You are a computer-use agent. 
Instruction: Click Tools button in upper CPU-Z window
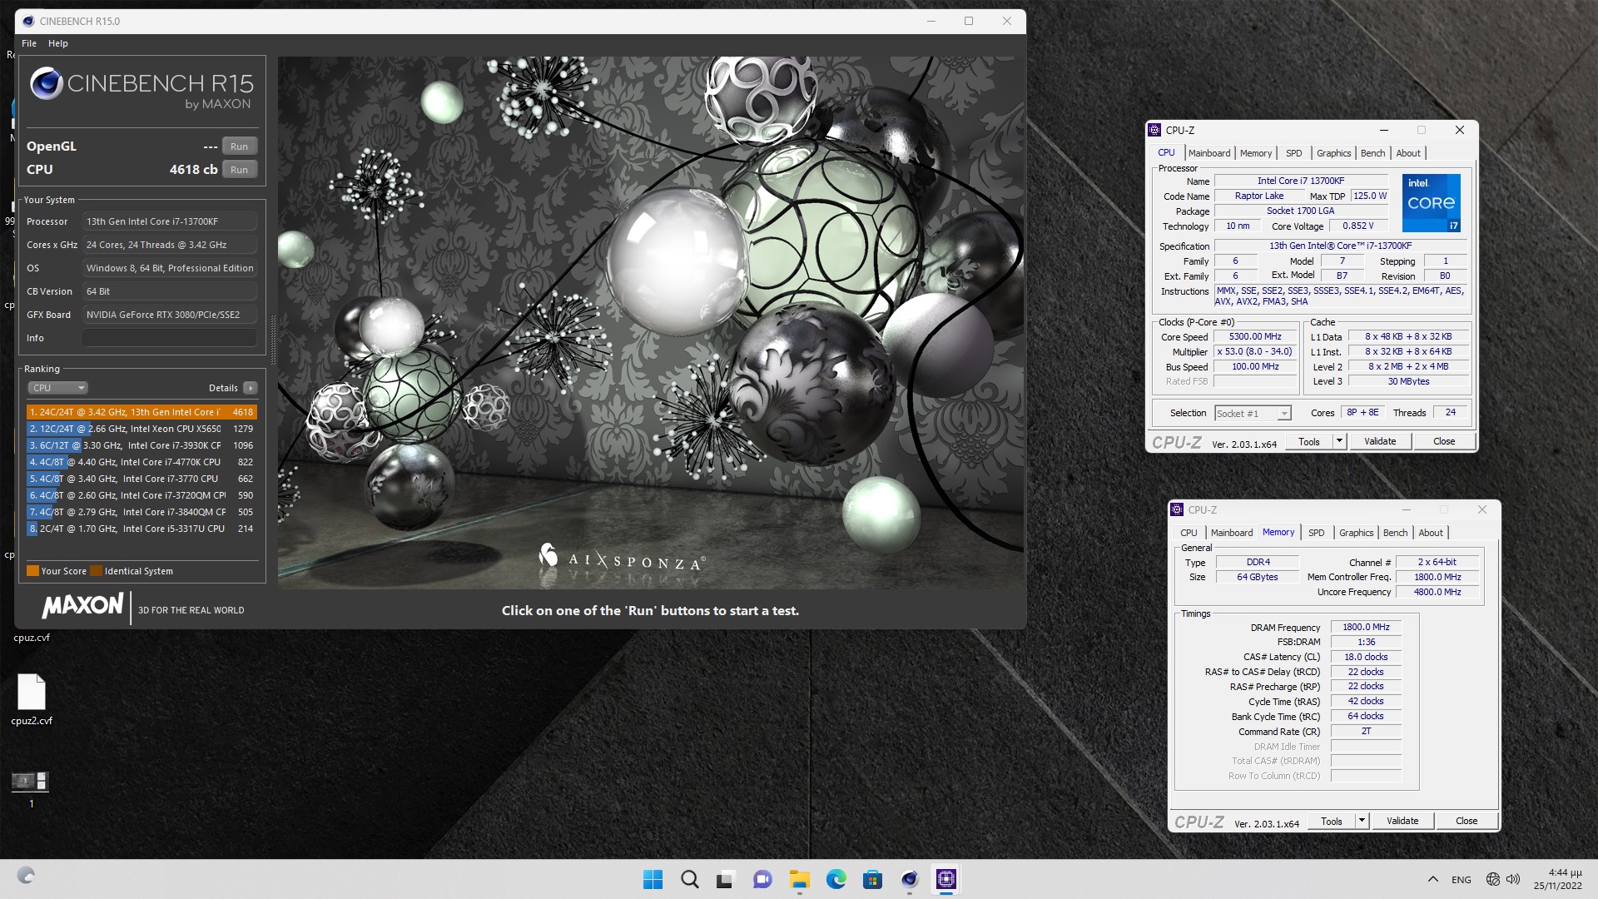1309,442
